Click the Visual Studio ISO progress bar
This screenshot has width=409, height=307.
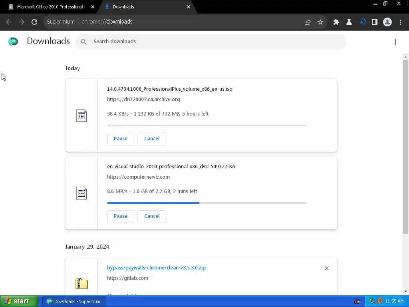tap(207, 203)
